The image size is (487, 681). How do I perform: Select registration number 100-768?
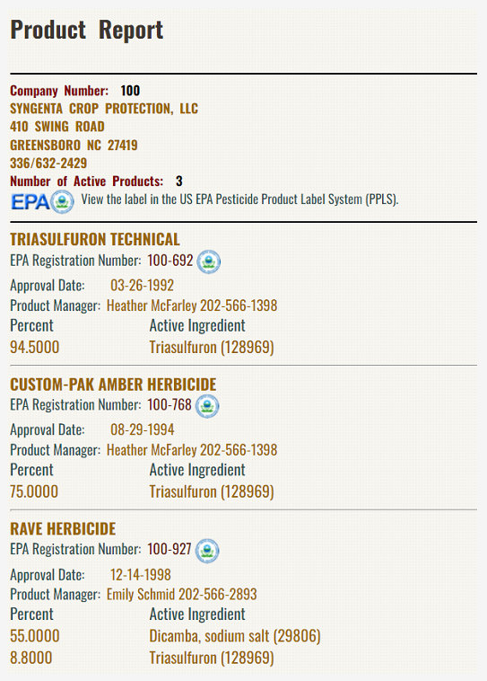(x=170, y=405)
